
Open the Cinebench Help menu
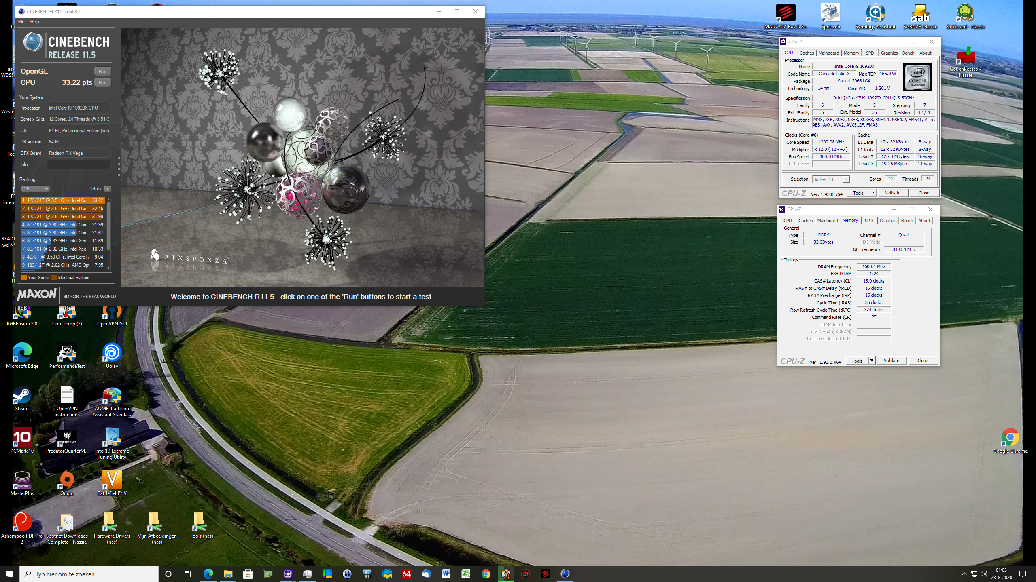point(35,22)
